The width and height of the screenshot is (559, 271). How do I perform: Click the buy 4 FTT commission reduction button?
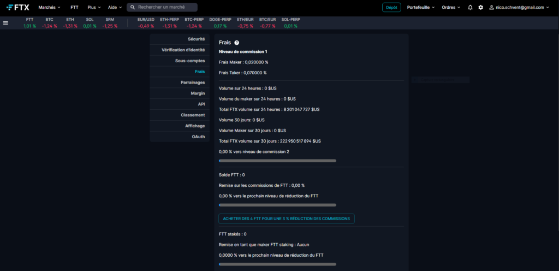287,219
